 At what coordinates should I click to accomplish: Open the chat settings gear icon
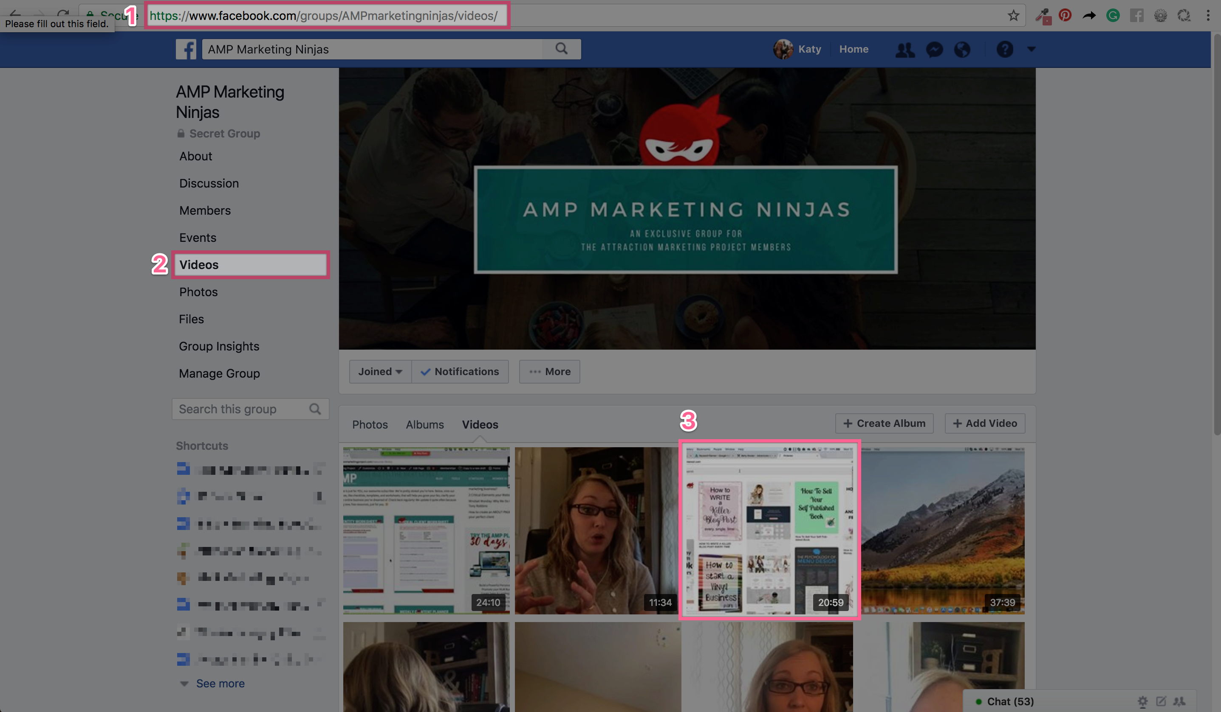pyautogui.click(x=1142, y=701)
